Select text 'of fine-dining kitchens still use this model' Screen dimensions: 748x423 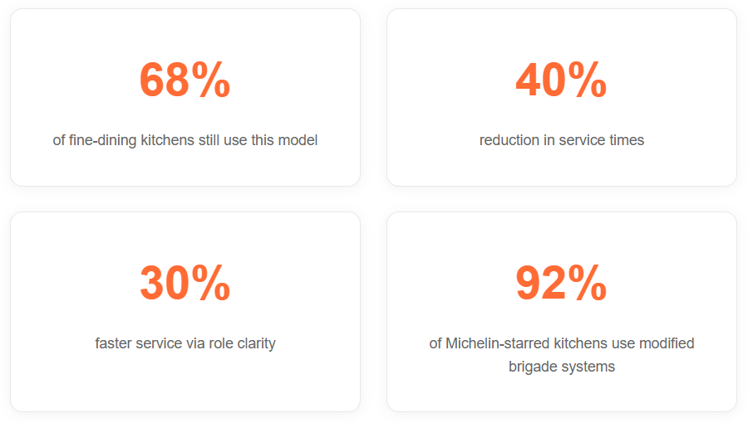click(x=185, y=140)
